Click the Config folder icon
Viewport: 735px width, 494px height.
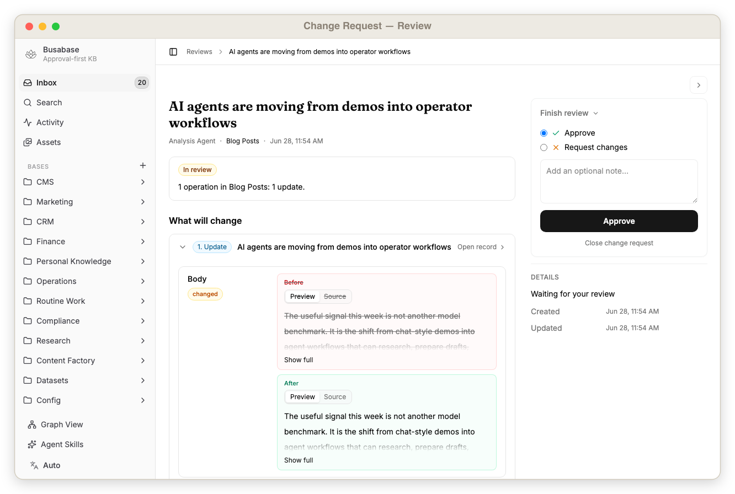coord(28,400)
